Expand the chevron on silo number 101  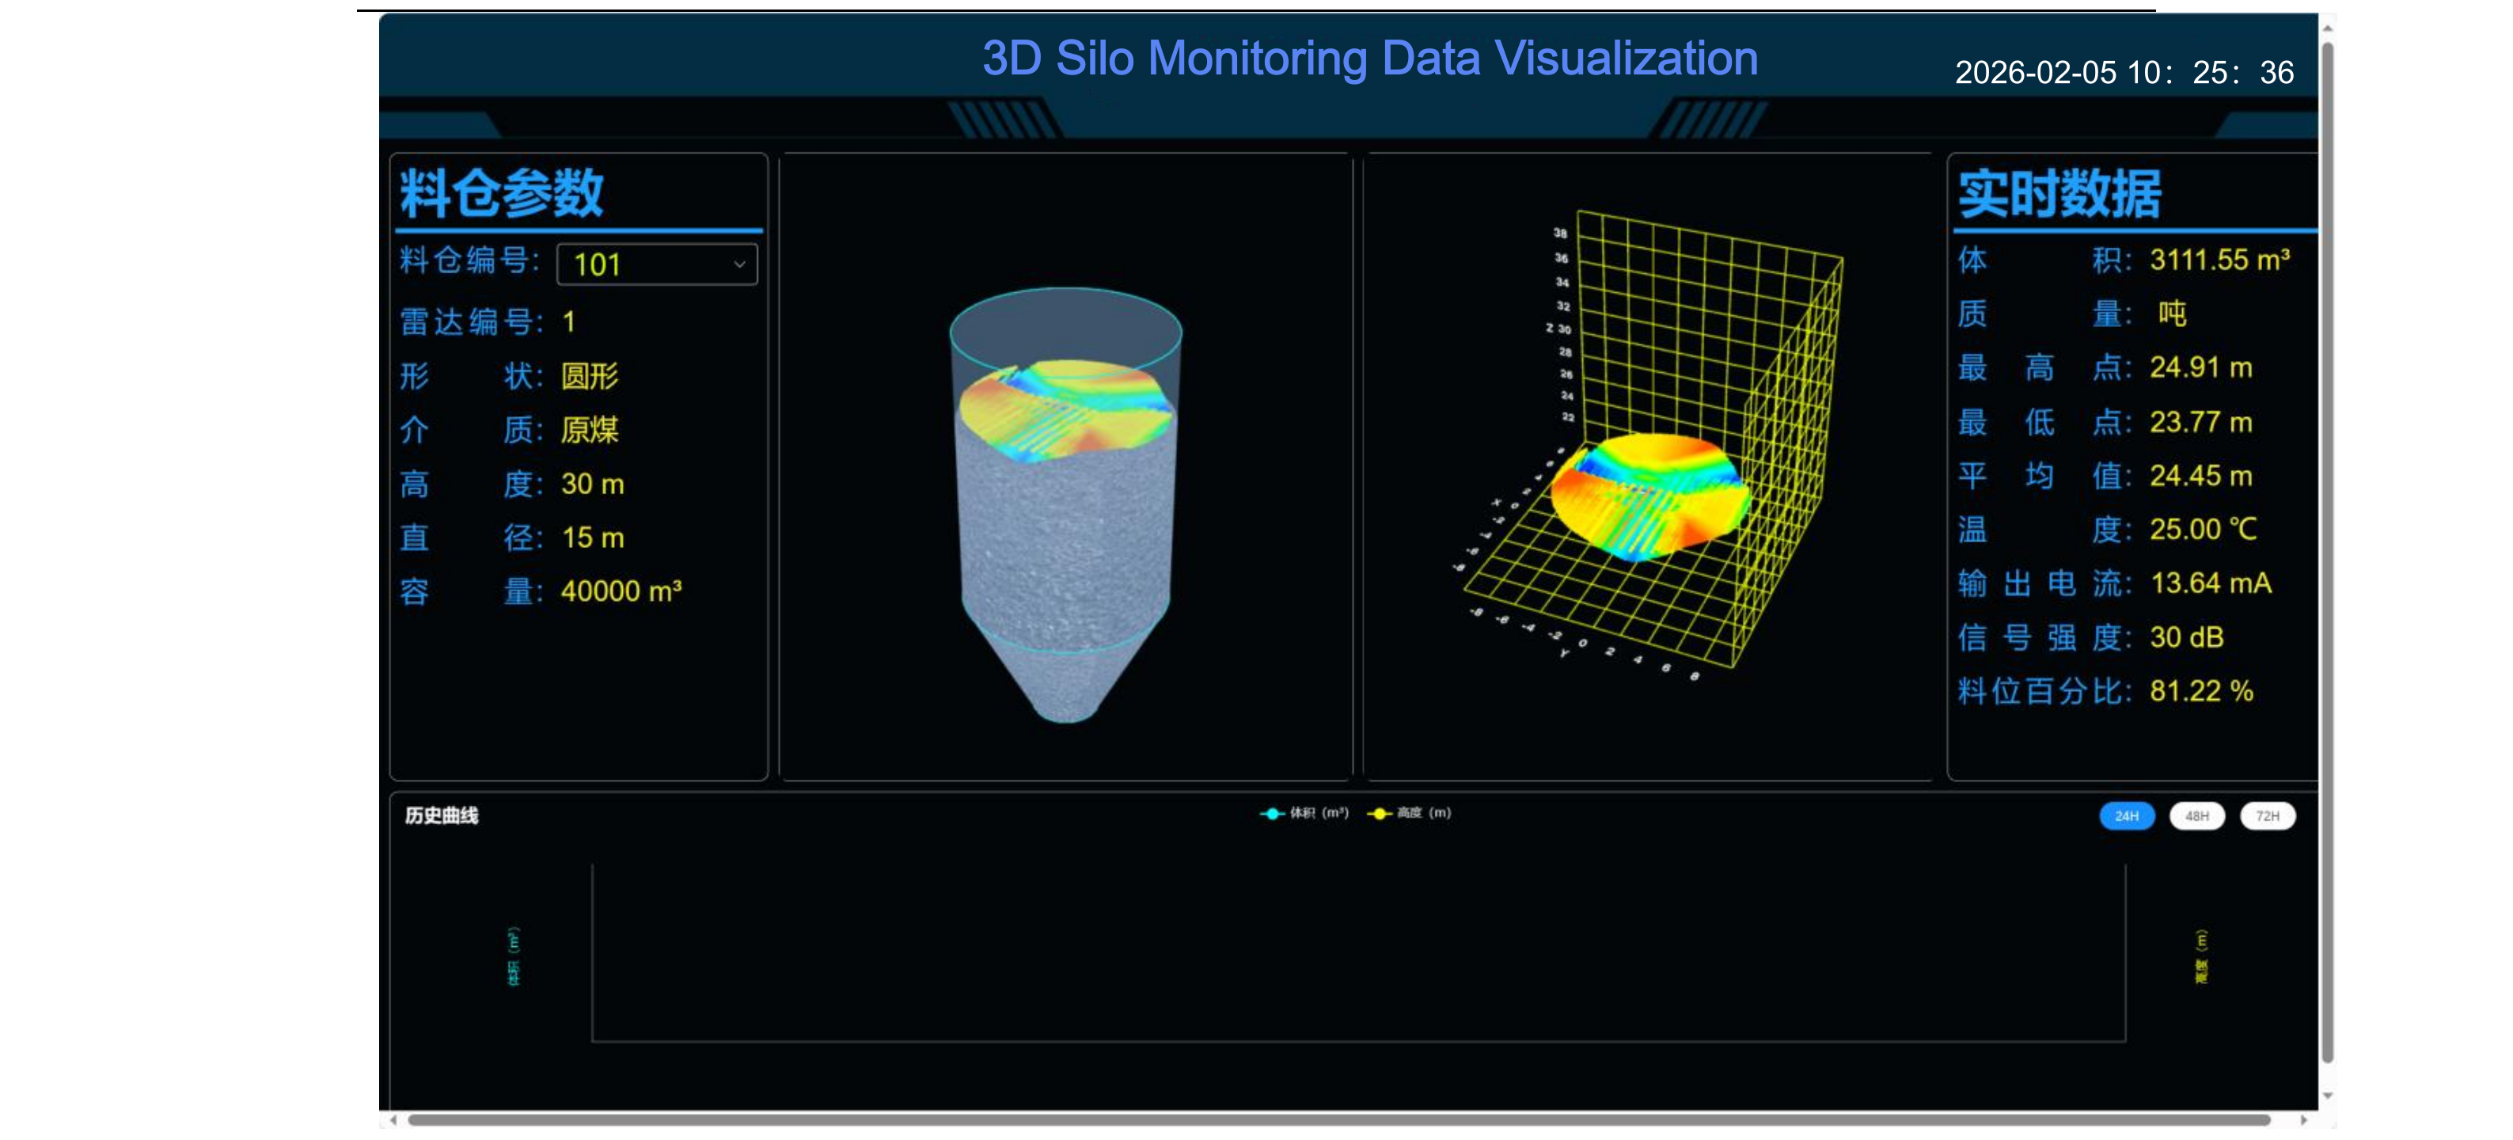pyautogui.click(x=738, y=264)
